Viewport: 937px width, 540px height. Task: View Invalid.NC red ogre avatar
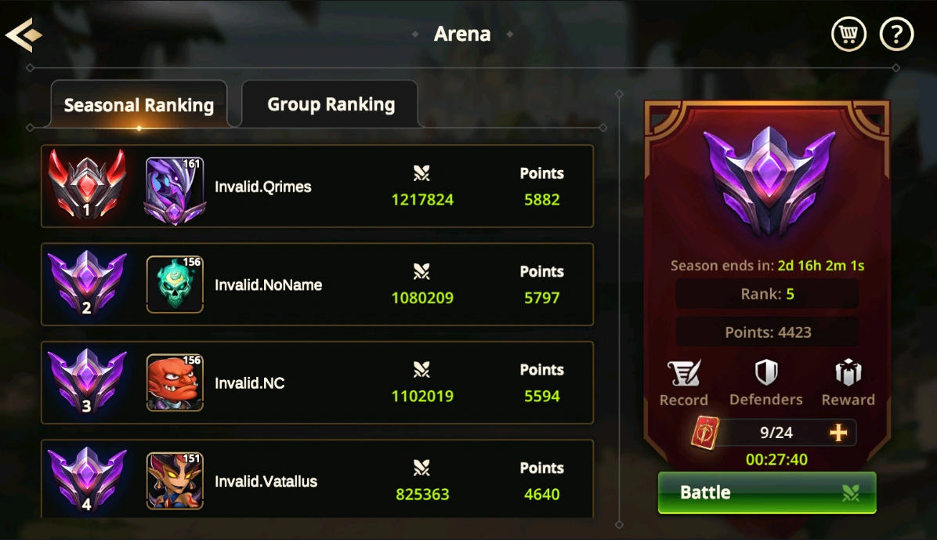[x=175, y=382]
